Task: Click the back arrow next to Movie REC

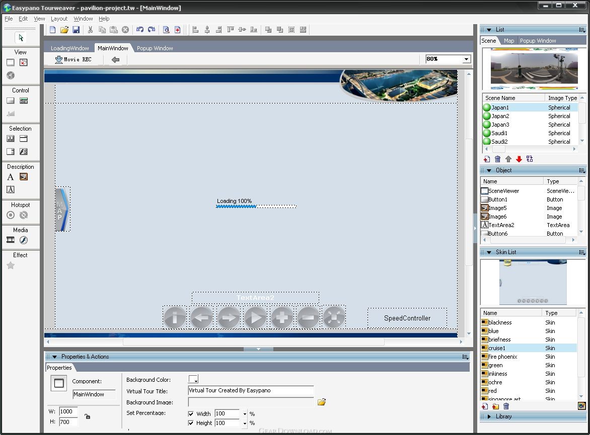Action: [x=115, y=60]
